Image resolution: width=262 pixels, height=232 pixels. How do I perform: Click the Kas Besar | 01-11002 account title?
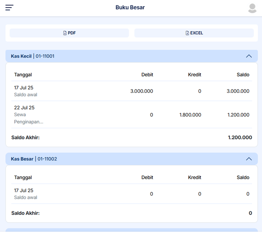34,159
